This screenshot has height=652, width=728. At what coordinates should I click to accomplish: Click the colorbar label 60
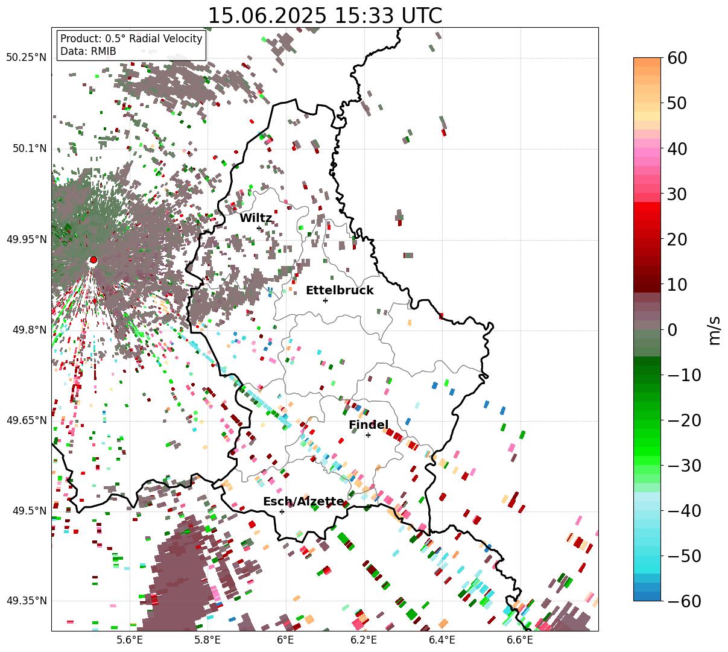[677, 58]
